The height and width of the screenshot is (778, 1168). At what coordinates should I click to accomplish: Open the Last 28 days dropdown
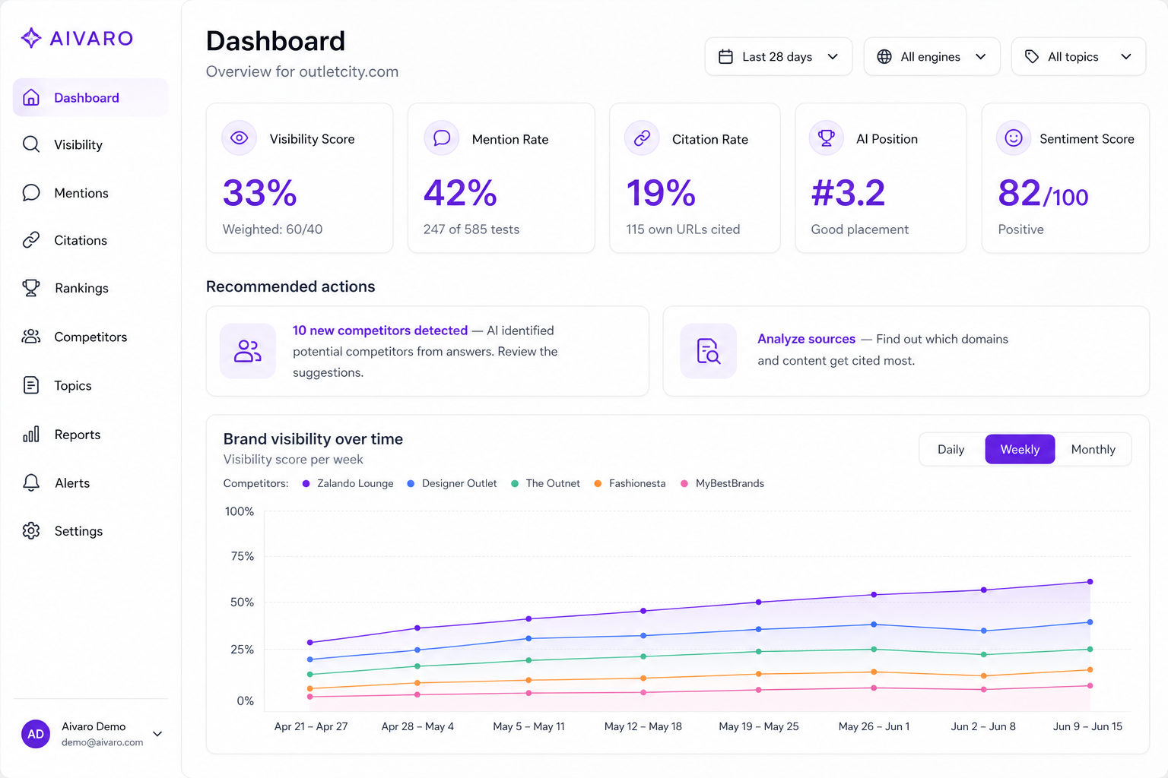(779, 57)
